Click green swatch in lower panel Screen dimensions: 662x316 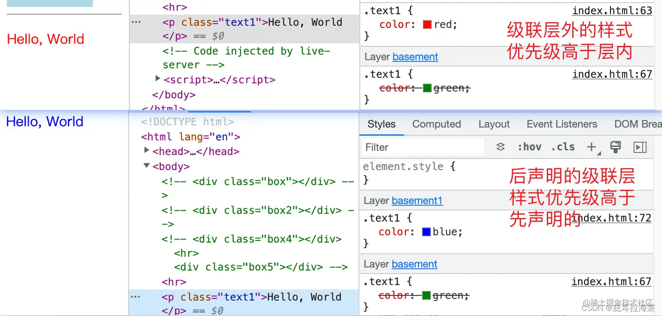(x=426, y=295)
